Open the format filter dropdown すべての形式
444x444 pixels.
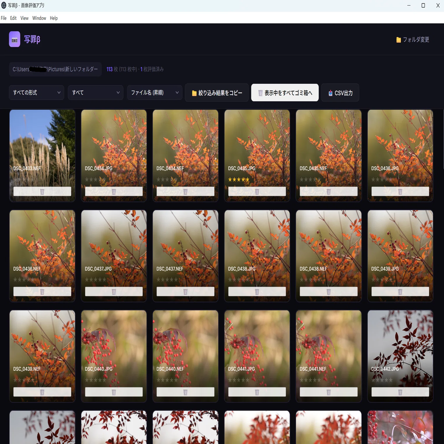(36, 93)
